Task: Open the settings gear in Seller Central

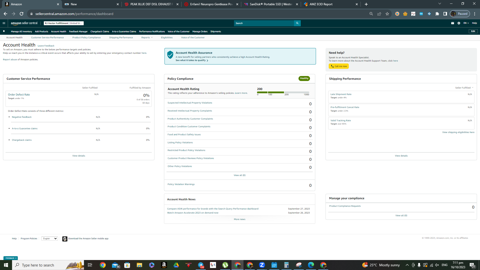Action: [459, 23]
